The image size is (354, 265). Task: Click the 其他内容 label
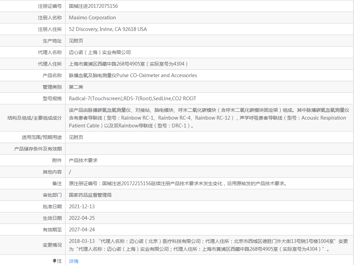[x=52, y=172]
